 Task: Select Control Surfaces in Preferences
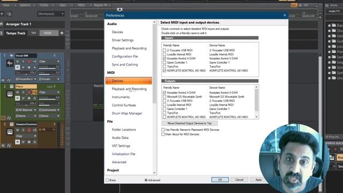(x=124, y=105)
